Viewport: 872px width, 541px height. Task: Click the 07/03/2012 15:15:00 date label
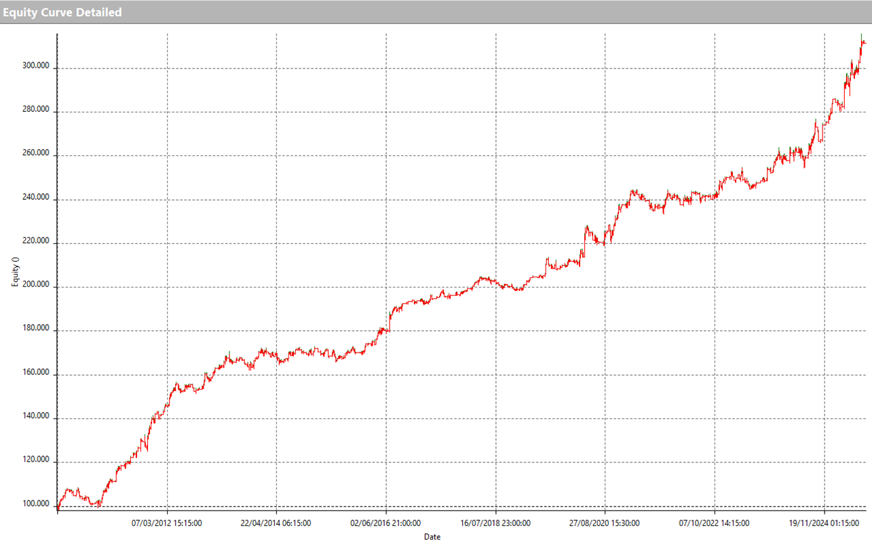click(x=167, y=523)
